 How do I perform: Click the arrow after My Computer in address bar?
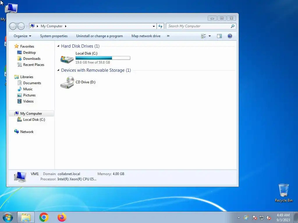65,26
